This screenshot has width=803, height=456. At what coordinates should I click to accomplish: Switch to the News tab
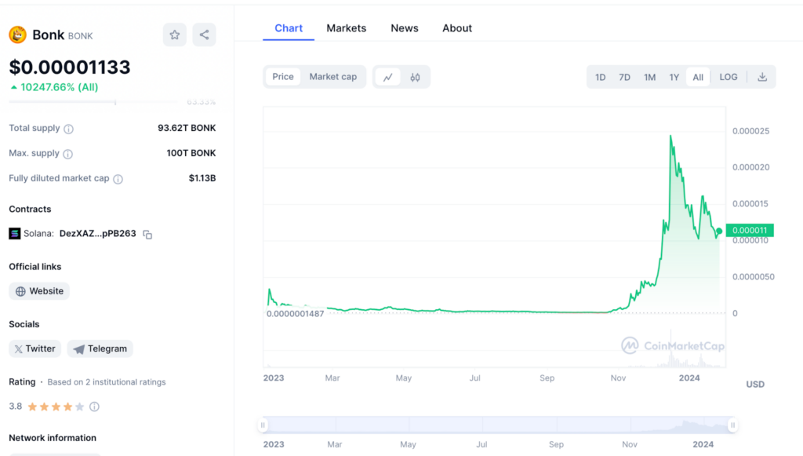tap(404, 28)
